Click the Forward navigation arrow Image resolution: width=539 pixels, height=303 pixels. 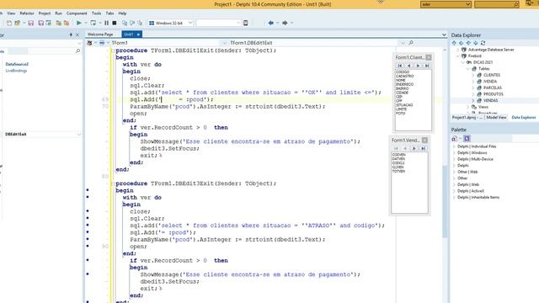[x=285, y=23]
